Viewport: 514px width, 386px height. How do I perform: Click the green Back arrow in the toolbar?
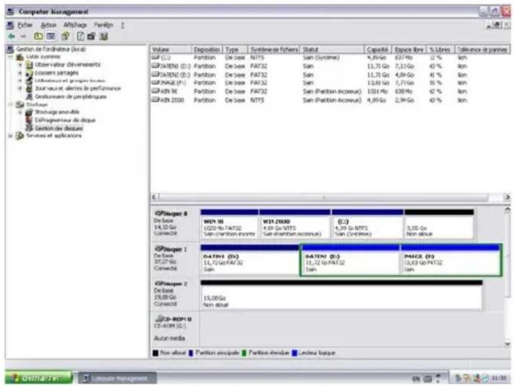coord(11,36)
